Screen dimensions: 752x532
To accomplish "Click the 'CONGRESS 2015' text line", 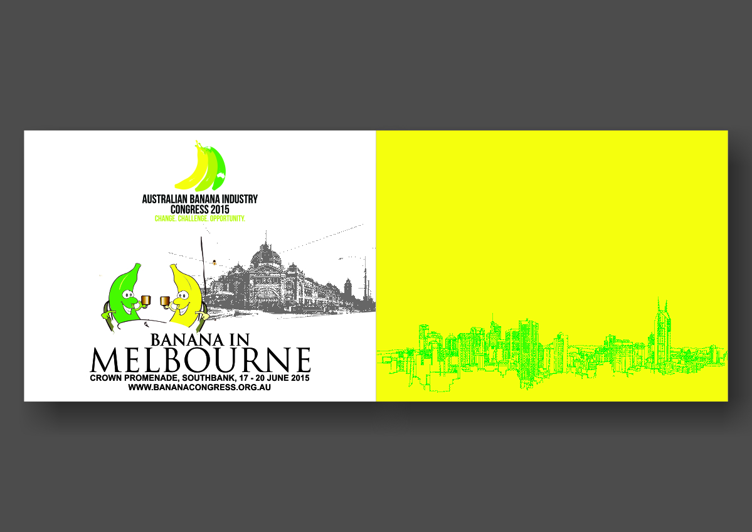I will [x=199, y=210].
